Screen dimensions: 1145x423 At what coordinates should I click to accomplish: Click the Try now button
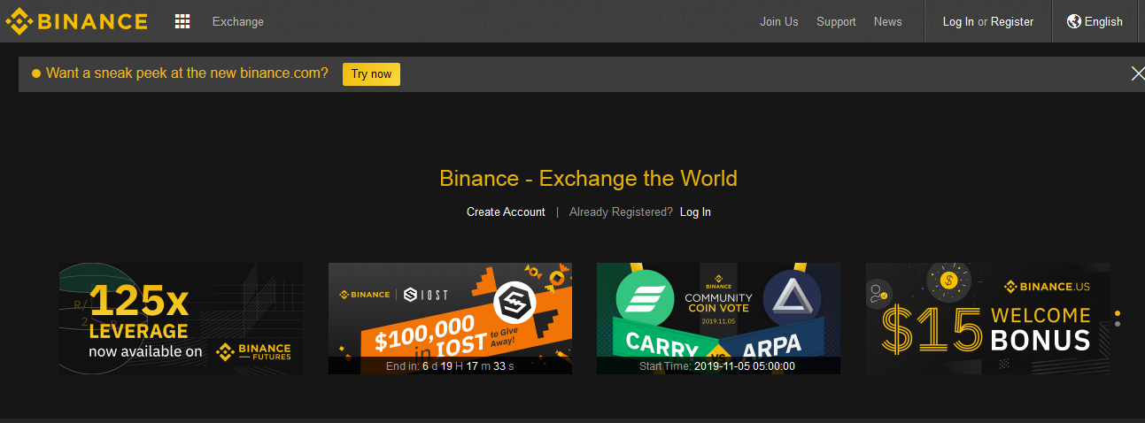pyautogui.click(x=371, y=74)
